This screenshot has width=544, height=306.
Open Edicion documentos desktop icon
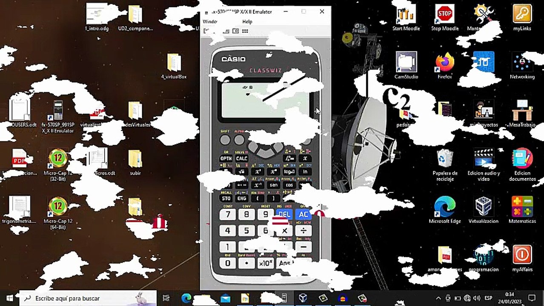522,165
